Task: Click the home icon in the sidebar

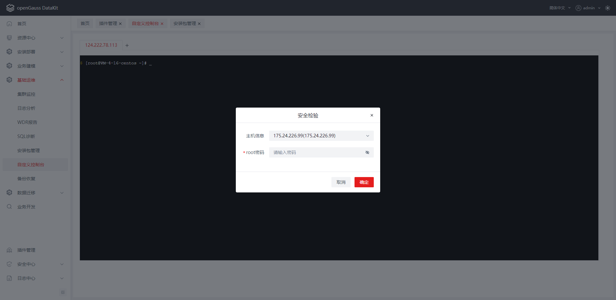Action: [x=9, y=24]
